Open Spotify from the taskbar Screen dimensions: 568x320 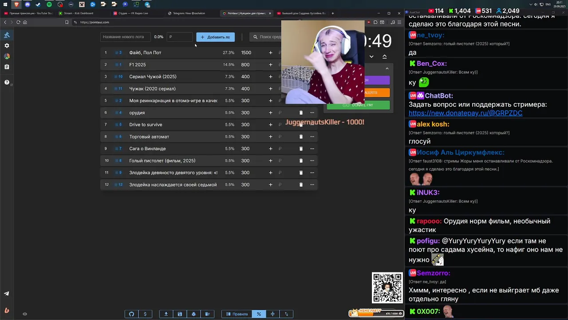point(49,4)
